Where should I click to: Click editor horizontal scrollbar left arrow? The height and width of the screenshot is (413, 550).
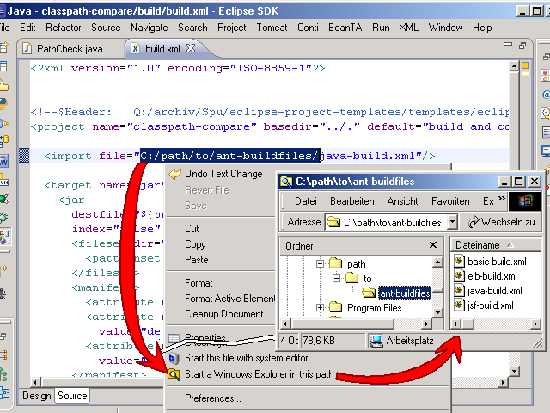click(35, 382)
